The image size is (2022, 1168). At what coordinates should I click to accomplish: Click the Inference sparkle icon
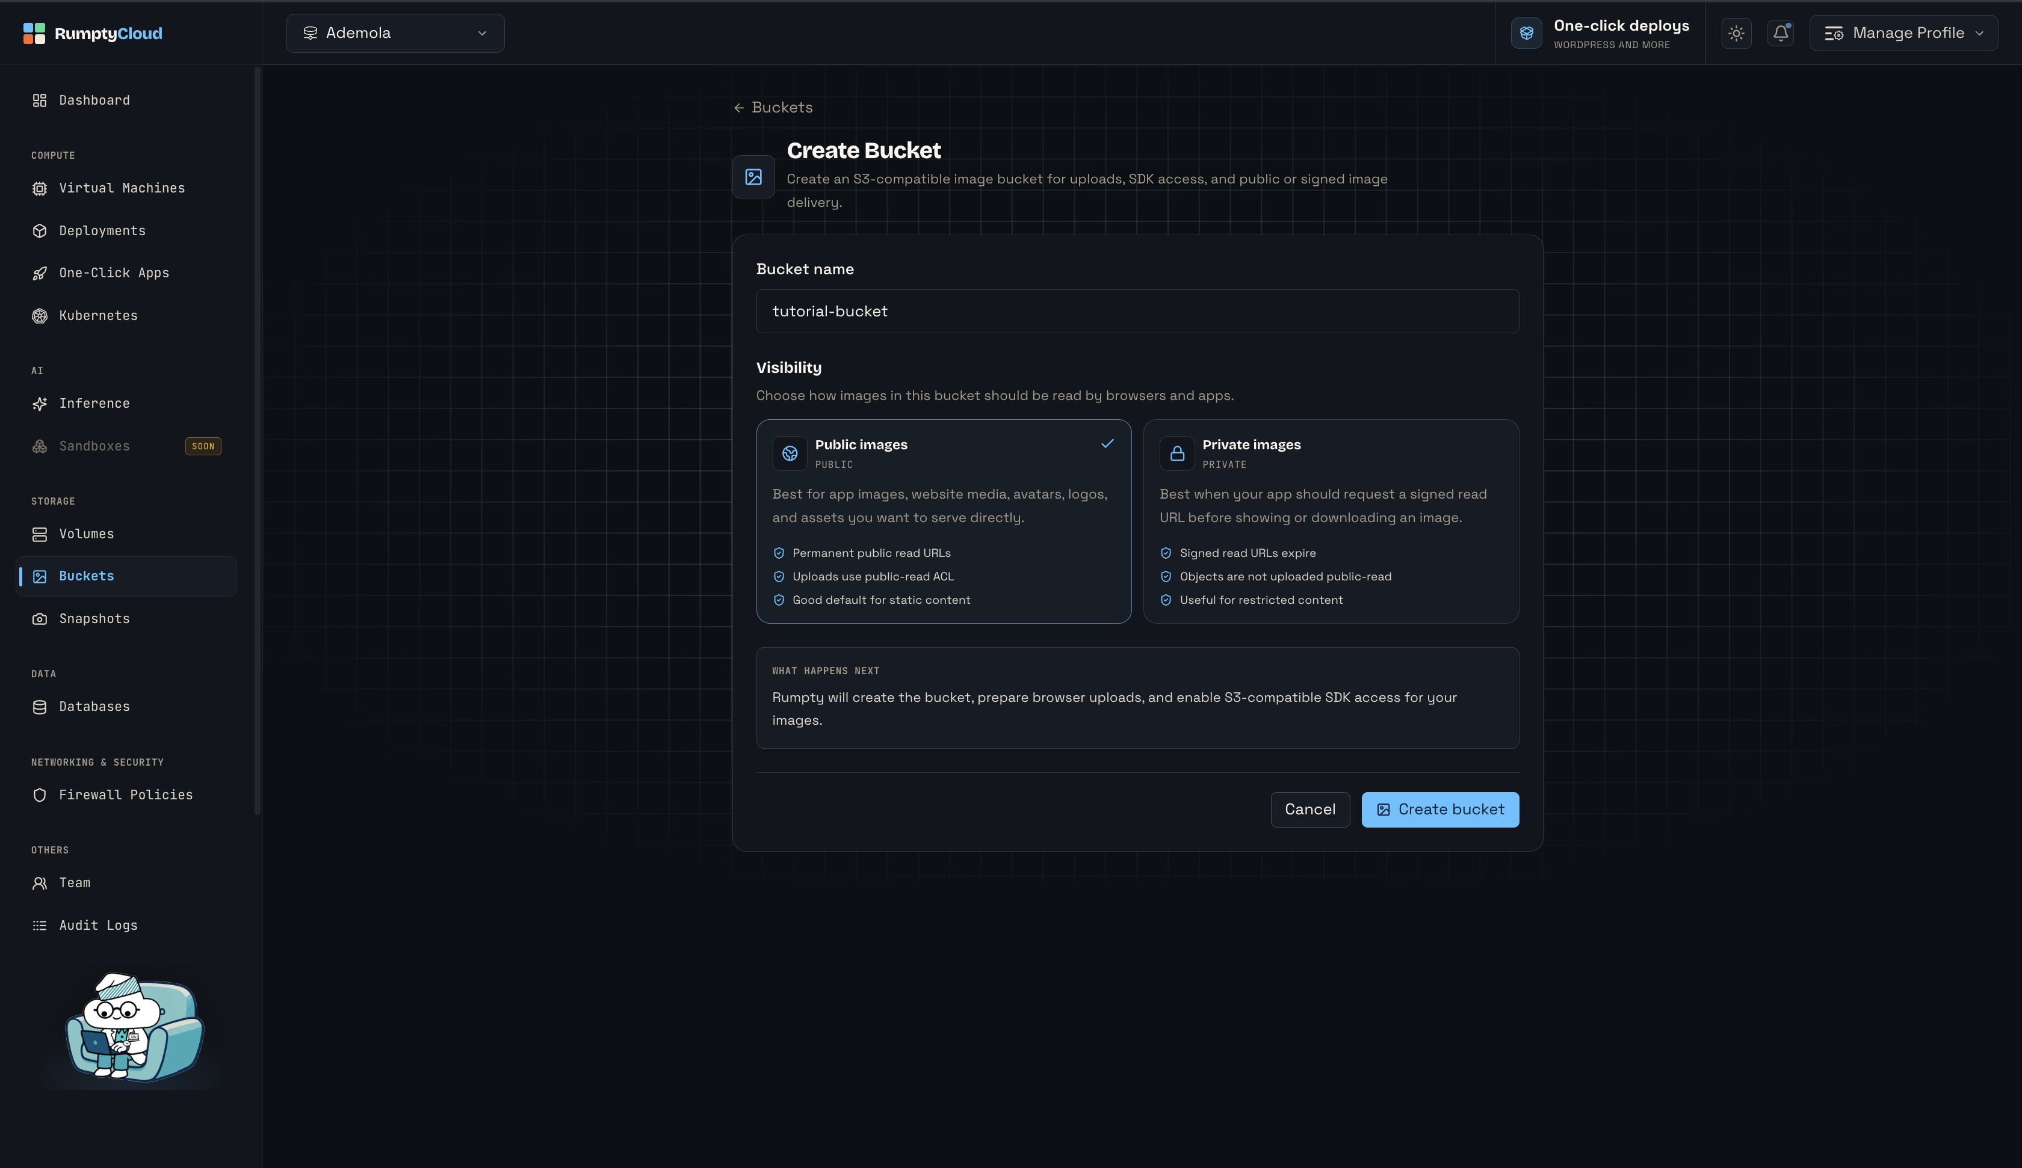[x=39, y=404]
